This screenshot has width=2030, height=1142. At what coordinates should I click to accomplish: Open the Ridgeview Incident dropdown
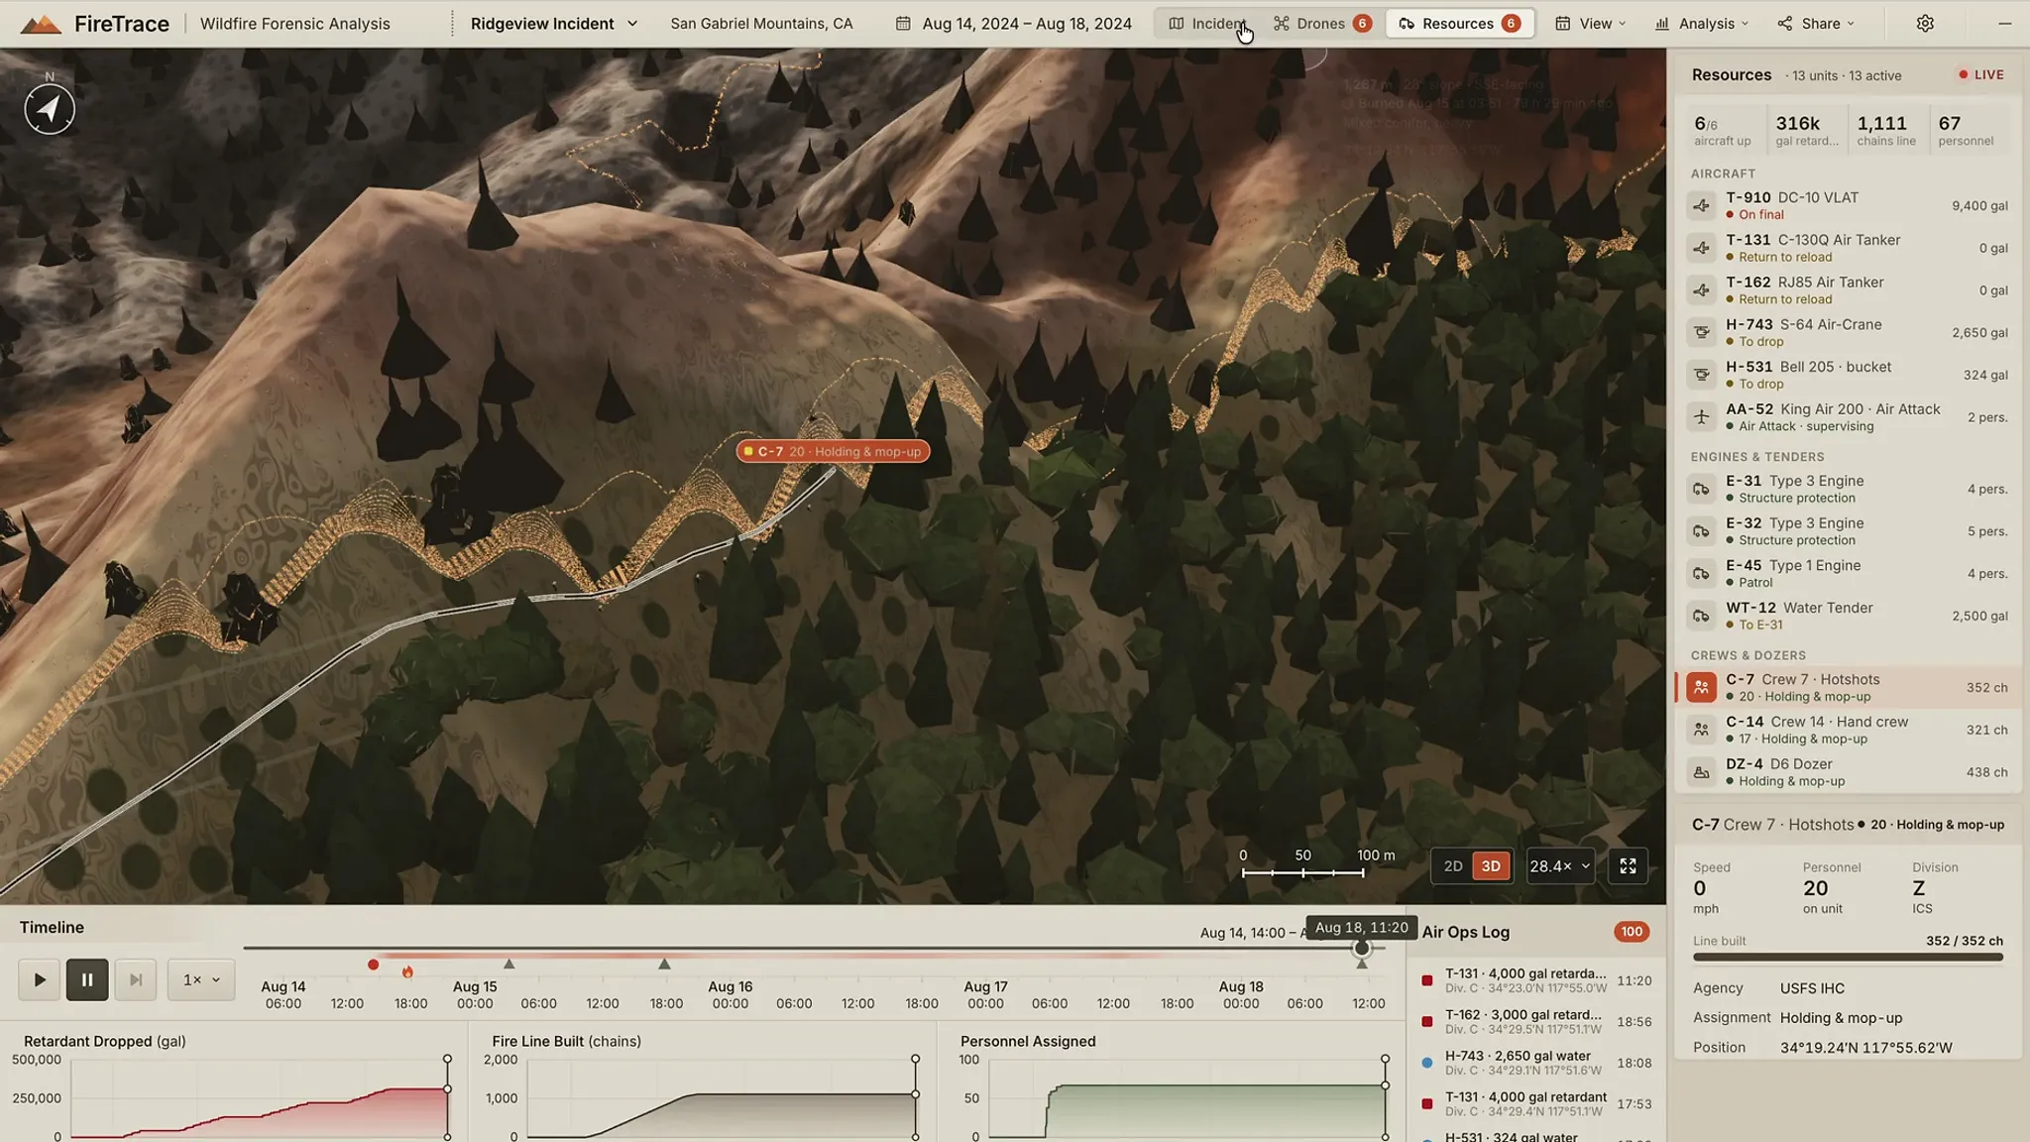554,23
